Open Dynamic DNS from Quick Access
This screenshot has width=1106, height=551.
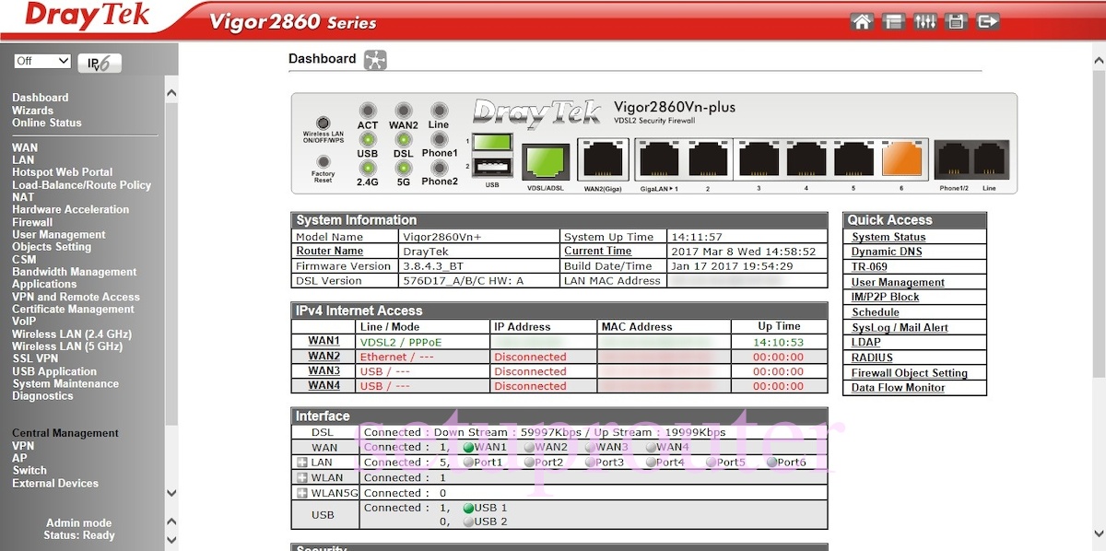click(885, 252)
